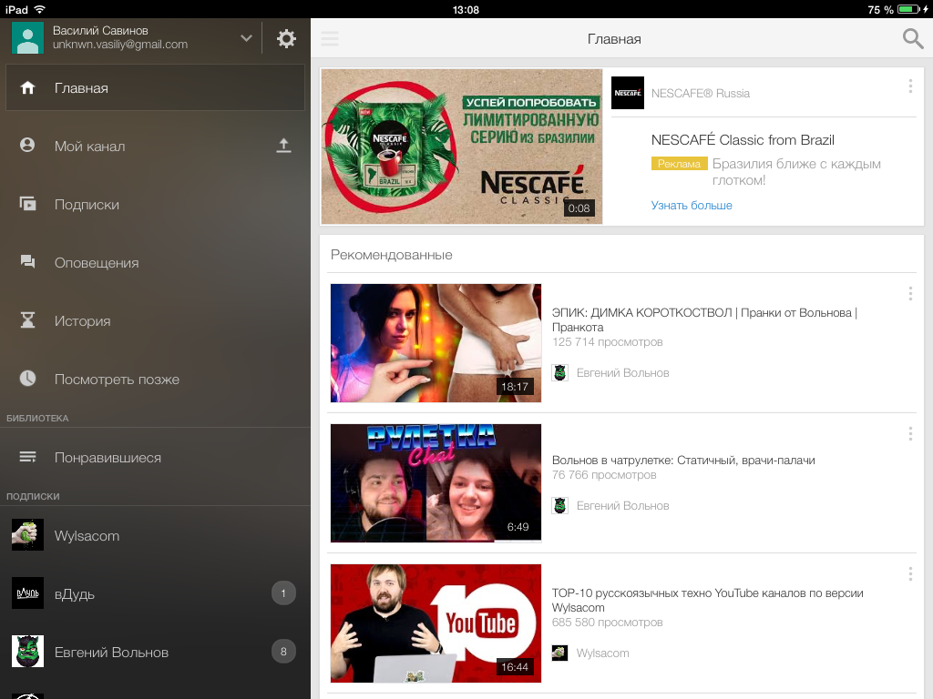Play the TOP-10 YouTube channels thumbnail
The height and width of the screenshot is (699, 933).
pos(436,623)
